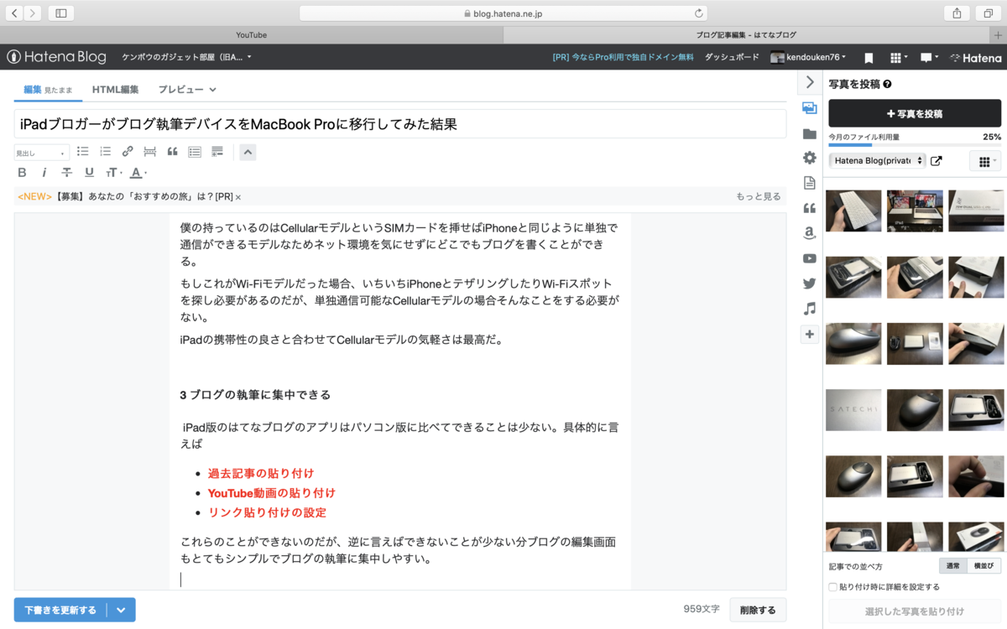This screenshot has width=1007, height=629.
Task: Open editor options gear in sidebar
Action: pos(809,158)
